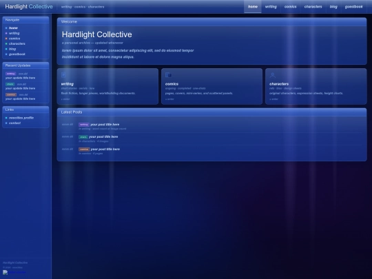Click the 'Latest Posts' panel header

point(212,112)
